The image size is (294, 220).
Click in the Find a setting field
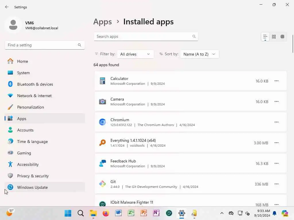(x=45, y=45)
